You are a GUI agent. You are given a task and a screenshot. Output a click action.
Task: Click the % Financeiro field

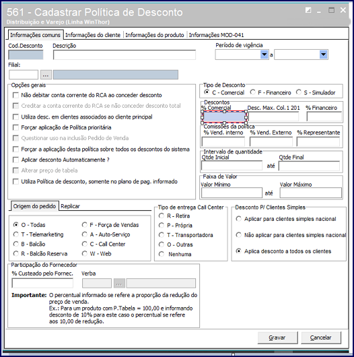point(324,117)
